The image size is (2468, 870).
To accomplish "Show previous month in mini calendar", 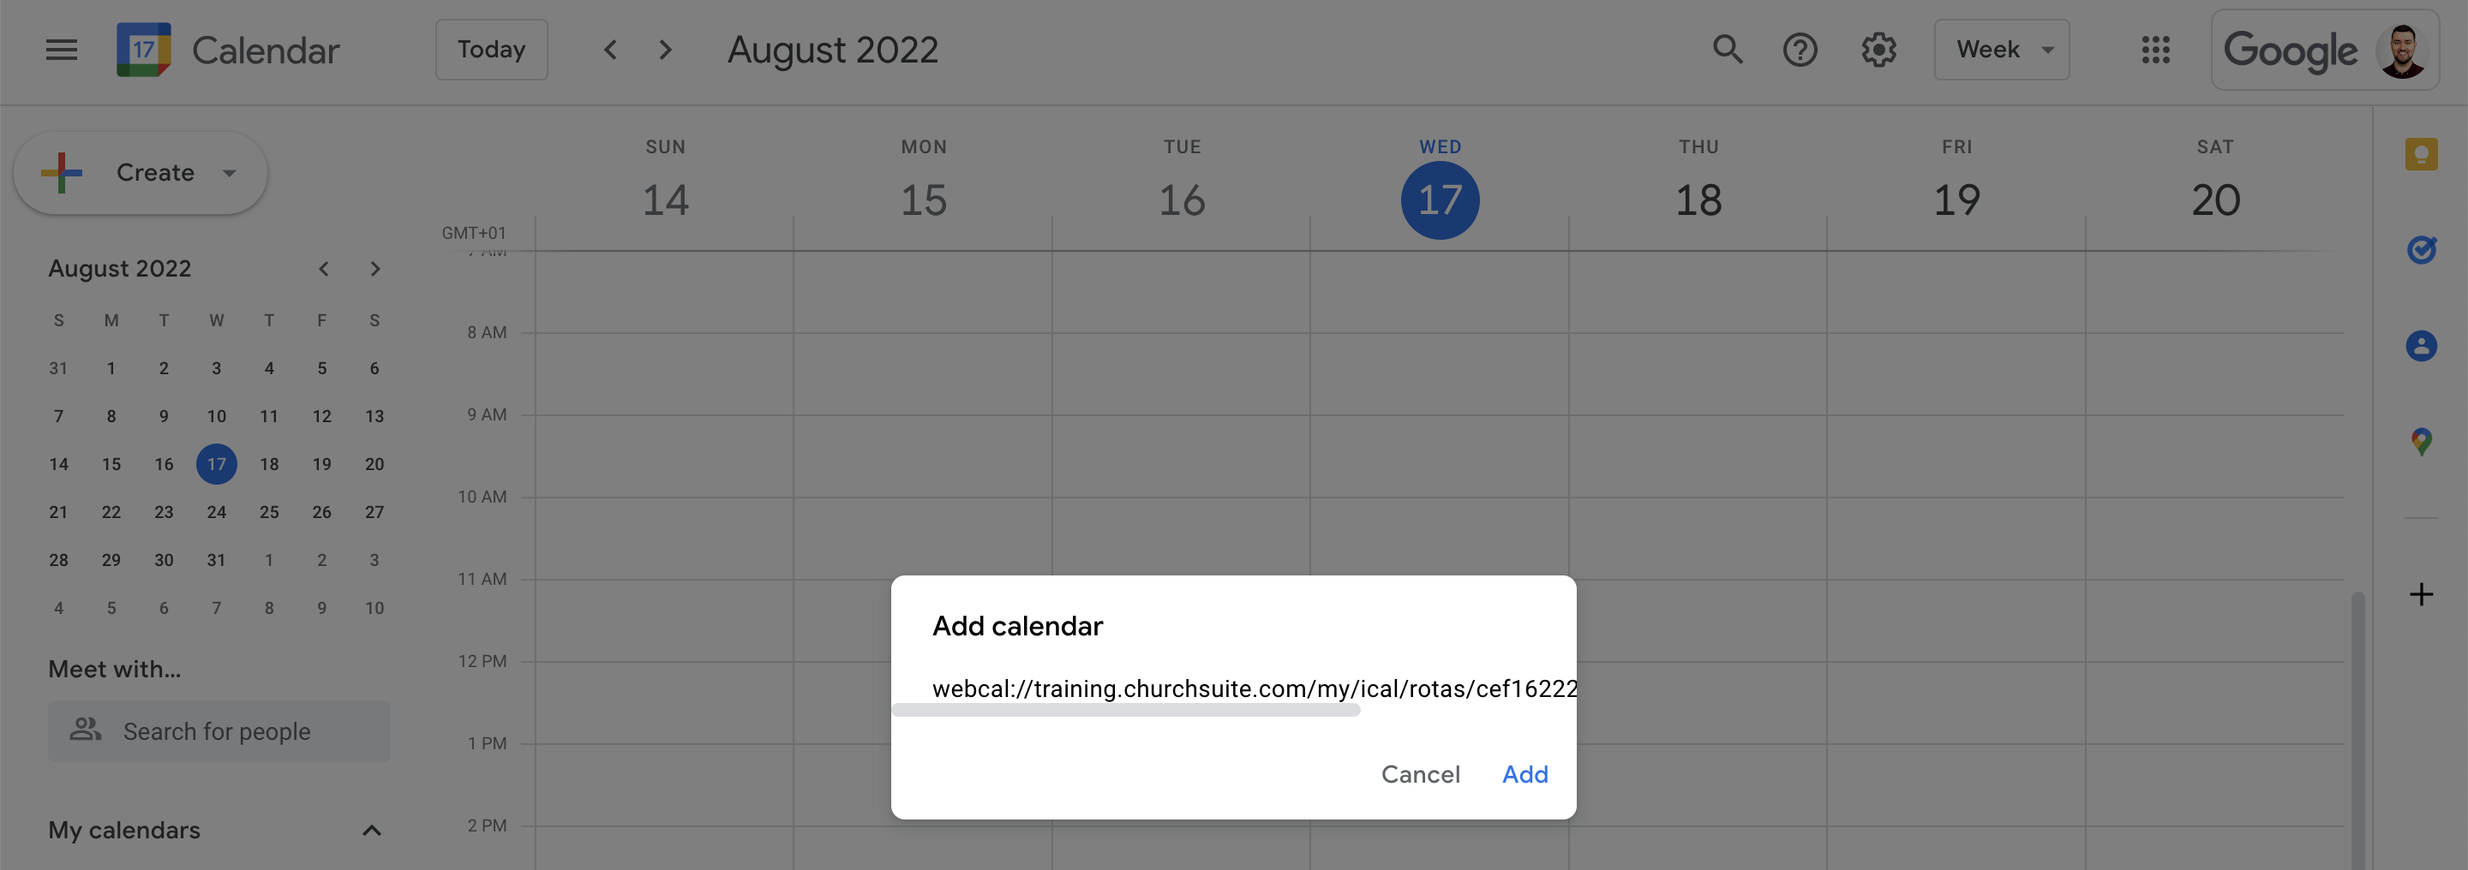I will pos(324,269).
